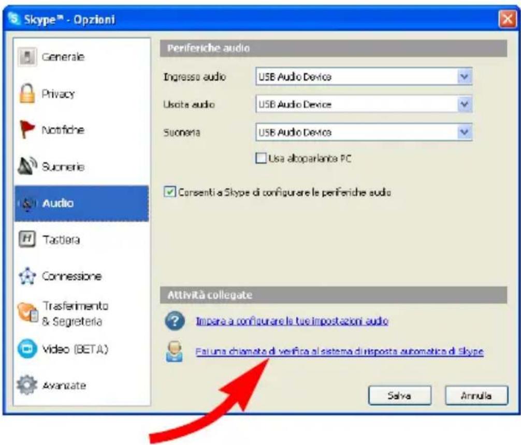Select the Audio section label
521x445 pixels.
[x=58, y=203]
